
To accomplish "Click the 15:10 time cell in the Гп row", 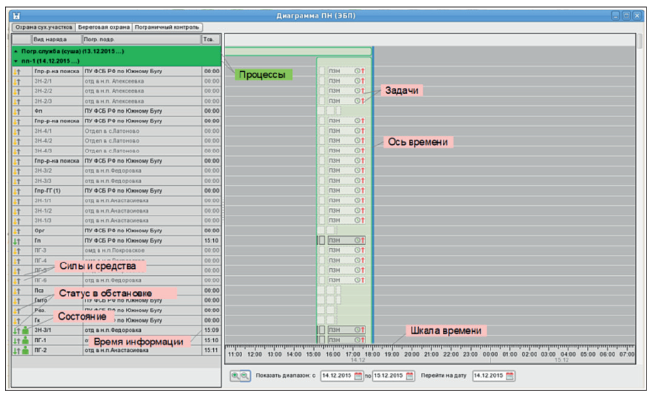I will (x=211, y=240).
